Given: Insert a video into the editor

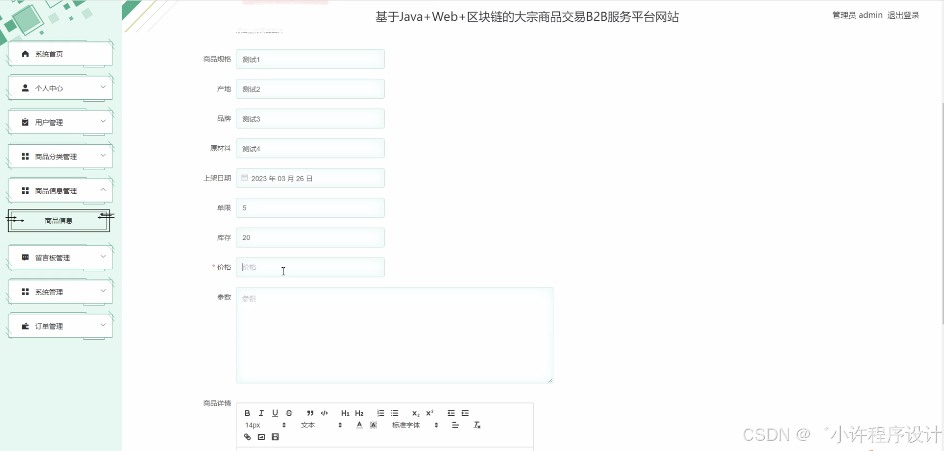Looking at the screenshot, I should pos(275,437).
